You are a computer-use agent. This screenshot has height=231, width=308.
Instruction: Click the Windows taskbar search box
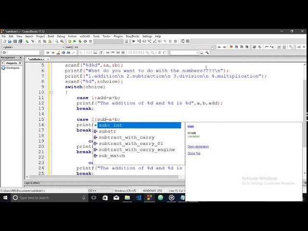tap(49, 198)
